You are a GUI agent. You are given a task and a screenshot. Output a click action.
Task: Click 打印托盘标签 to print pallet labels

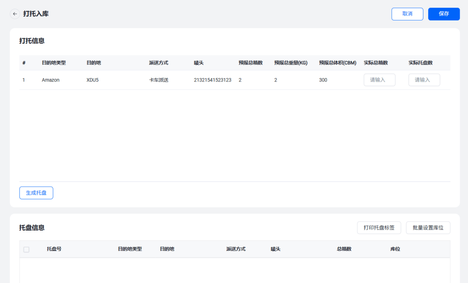379,228
